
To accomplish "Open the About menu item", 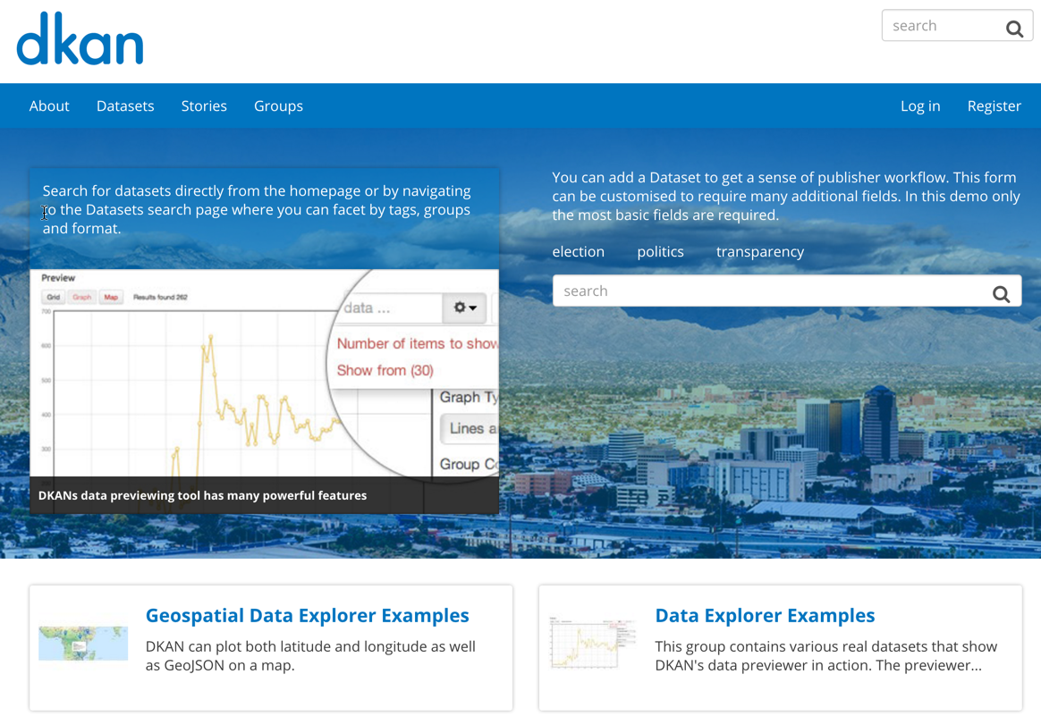I will coord(49,106).
